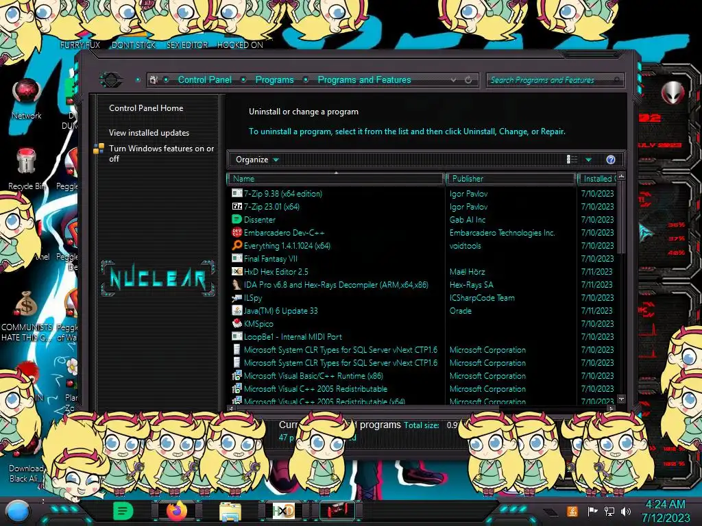Click the Microsoft Visual Basic/C++ Runtime (x86) icon
This screenshot has width=702, height=526.
click(x=237, y=375)
